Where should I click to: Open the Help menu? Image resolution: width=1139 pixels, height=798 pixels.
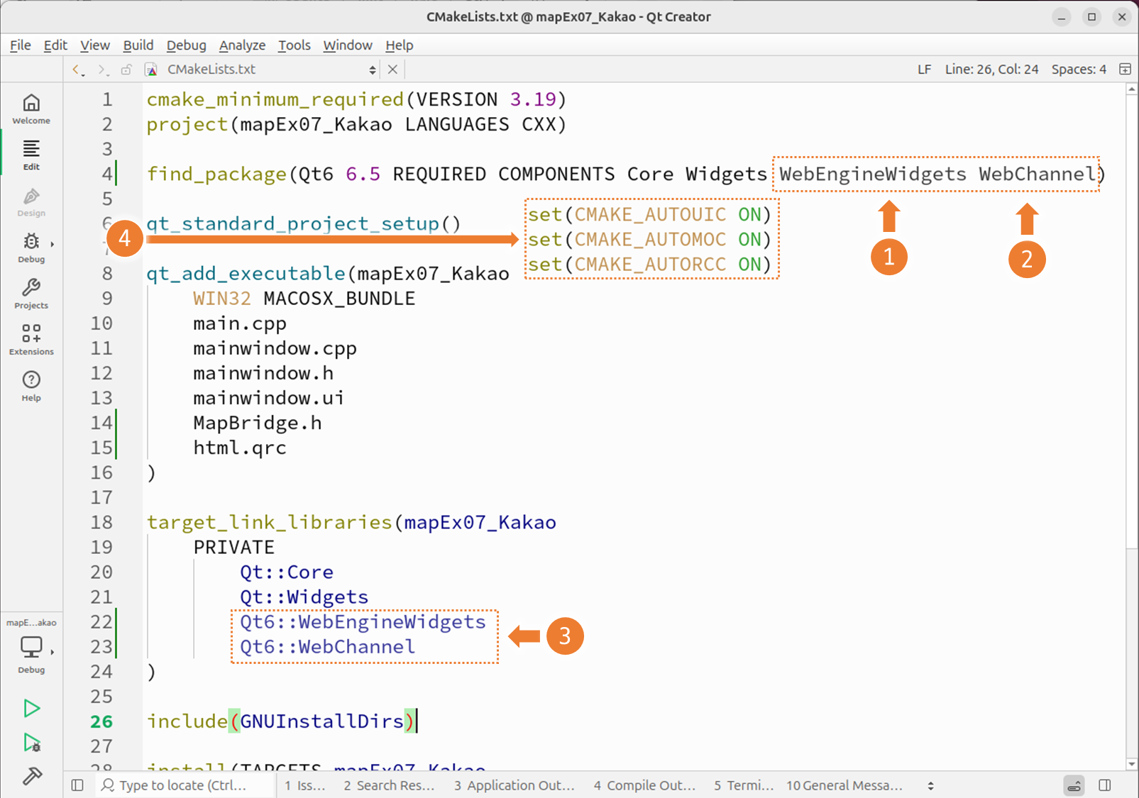(x=400, y=45)
